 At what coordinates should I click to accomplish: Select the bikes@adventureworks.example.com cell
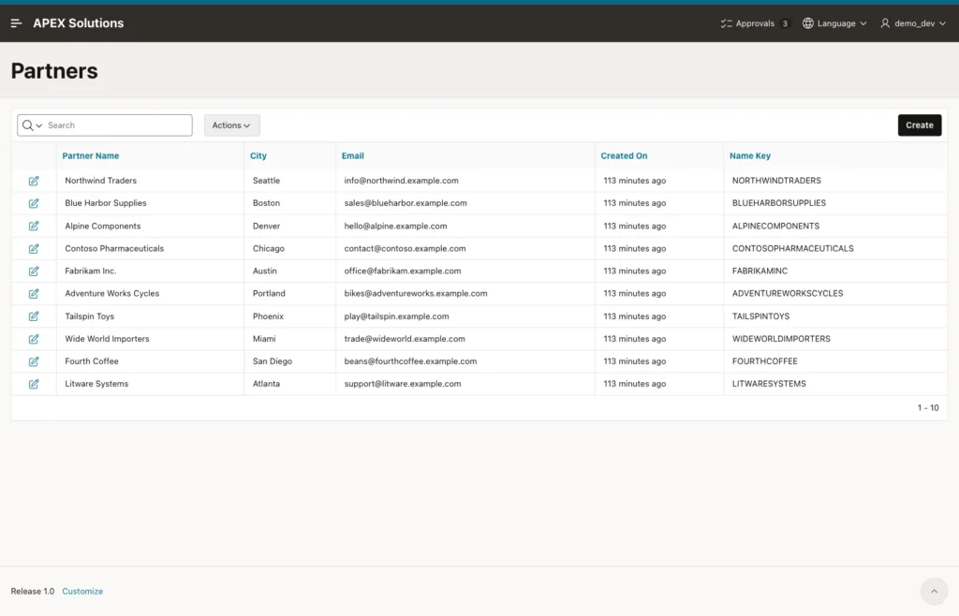click(416, 293)
